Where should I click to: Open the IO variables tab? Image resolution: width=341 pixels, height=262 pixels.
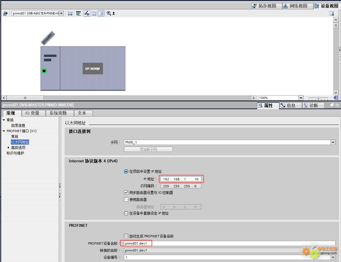tap(32, 113)
